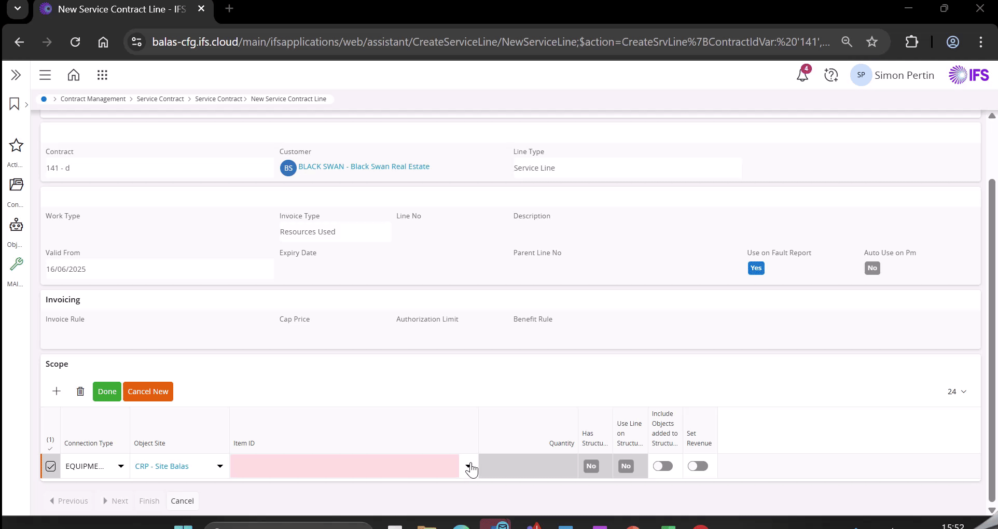Change page size 24 dropdown

tap(957, 392)
